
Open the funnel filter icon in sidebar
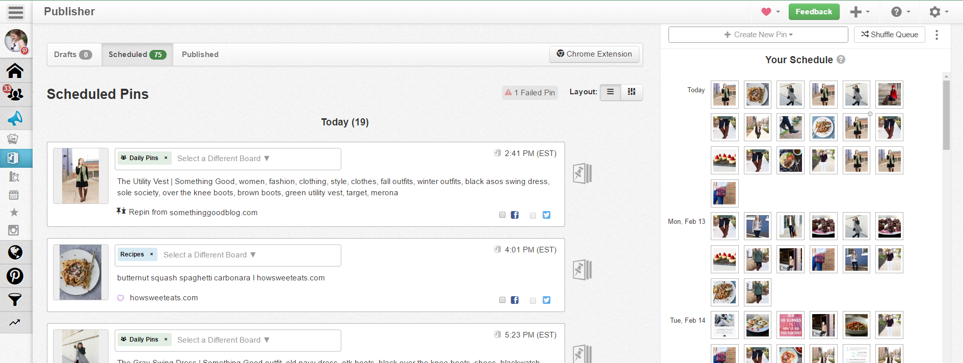(x=15, y=299)
